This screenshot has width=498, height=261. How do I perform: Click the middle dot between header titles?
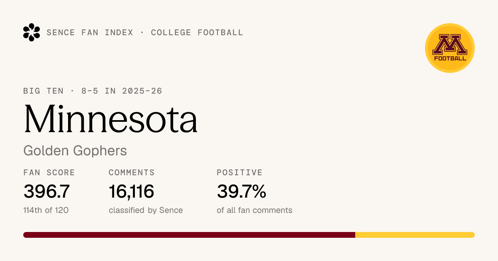pyautogui.click(x=142, y=32)
